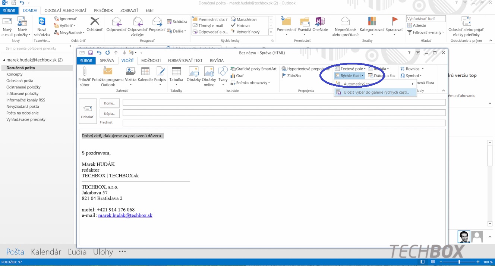Select Uložiť výber do galérie rýchlych častí
This screenshot has width=495, height=266.
tap(376, 92)
